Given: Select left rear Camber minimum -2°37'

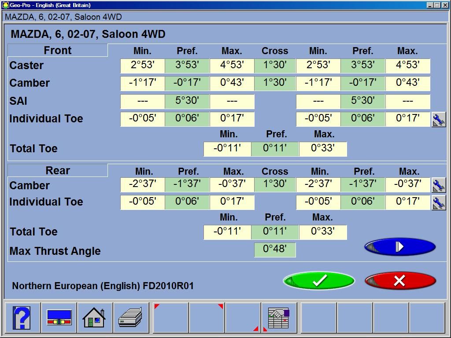Looking at the screenshot, I should pyautogui.click(x=142, y=184).
